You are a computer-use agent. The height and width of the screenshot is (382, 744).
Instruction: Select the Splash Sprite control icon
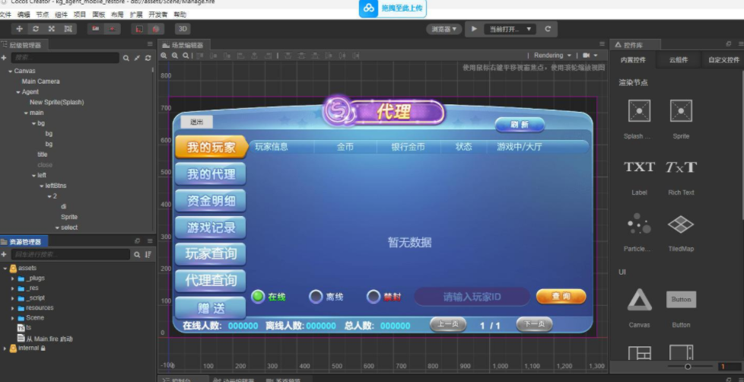pos(639,111)
